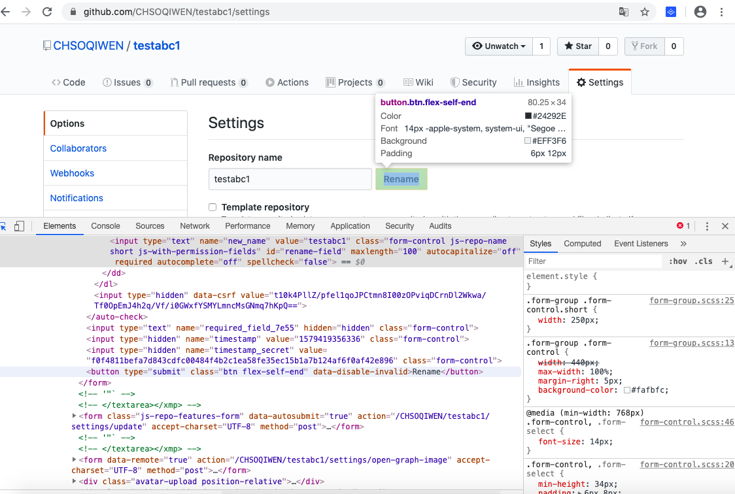Select the Styles sub-tab
This screenshot has height=494, width=735.
[541, 244]
